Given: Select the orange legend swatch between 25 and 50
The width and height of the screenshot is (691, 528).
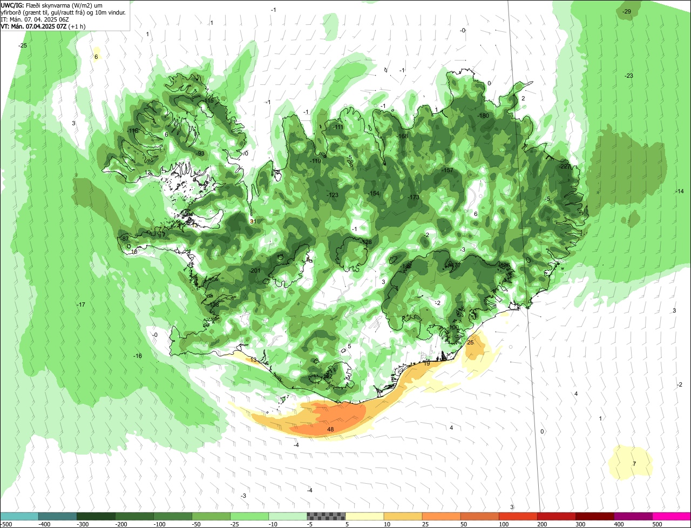Looking at the screenshot, I should tap(441, 516).
